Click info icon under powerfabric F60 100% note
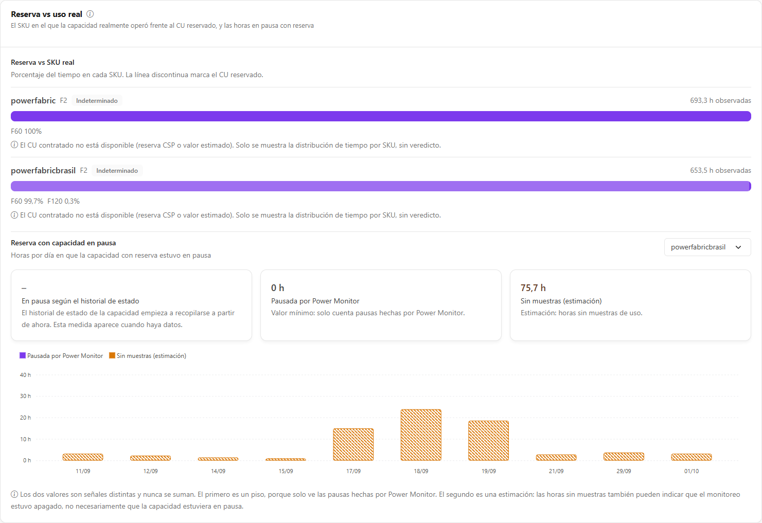The width and height of the screenshot is (762, 523). [x=14, y=145]
